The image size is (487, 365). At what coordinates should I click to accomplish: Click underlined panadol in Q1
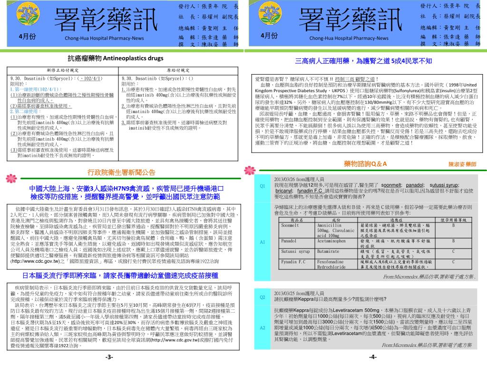tap(415, 185)
